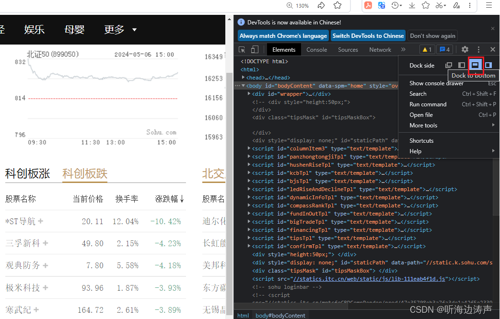500x319 pixels.
Task: Open More tools submenu
Action: 449,125
